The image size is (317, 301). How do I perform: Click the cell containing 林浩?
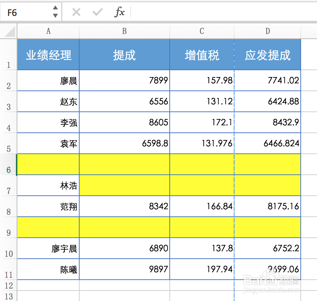(x=48, y=185)
